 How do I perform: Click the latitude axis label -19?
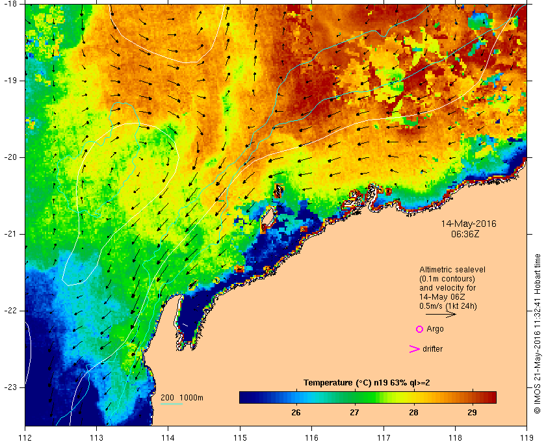click(10, 81)
